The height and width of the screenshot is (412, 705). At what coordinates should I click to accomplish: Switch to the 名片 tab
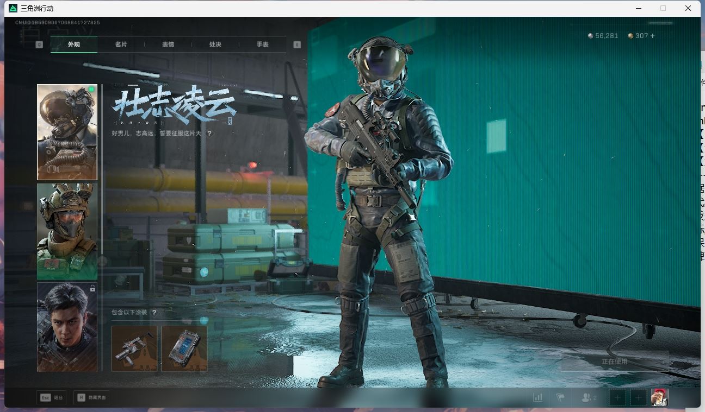click(x=121, y=45)
